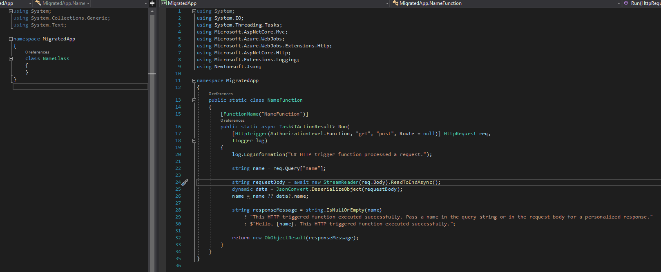Image resolution: width=661 pixels, height=272 pixels.
Task: Click the scroll up arrow in left pane
Action: [x=152, y=11]
